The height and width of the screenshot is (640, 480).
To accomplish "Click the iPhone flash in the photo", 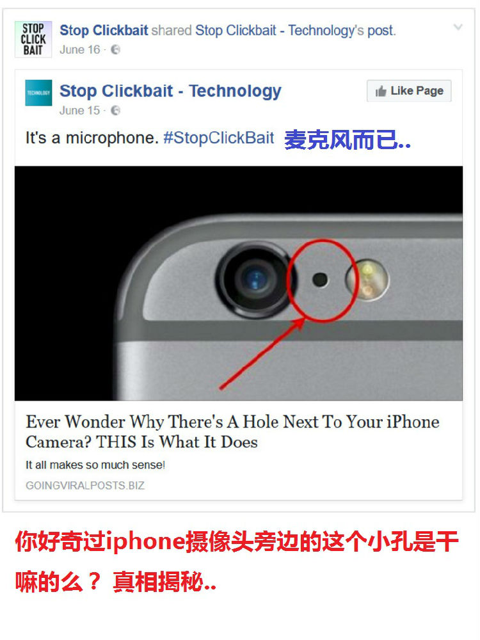I will click(367, 280).
